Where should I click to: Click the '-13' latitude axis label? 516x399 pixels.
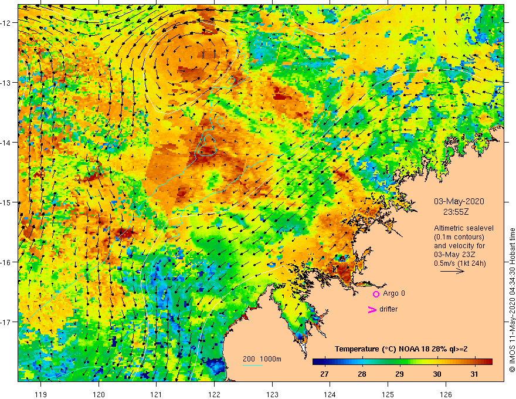coord(6,83)
